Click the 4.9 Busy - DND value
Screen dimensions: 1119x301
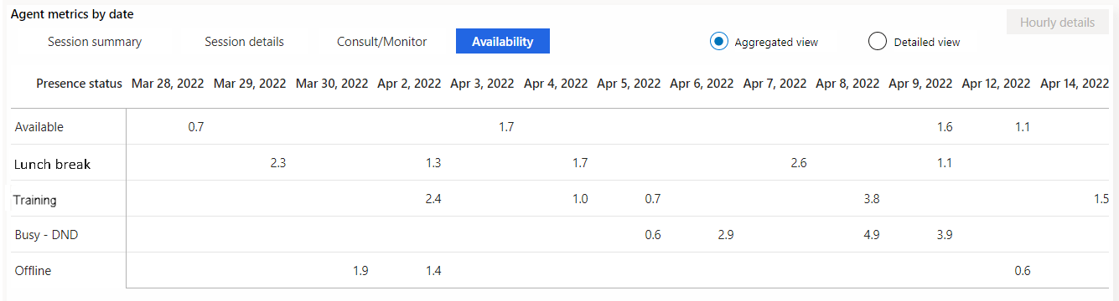[x=871, y=235]
